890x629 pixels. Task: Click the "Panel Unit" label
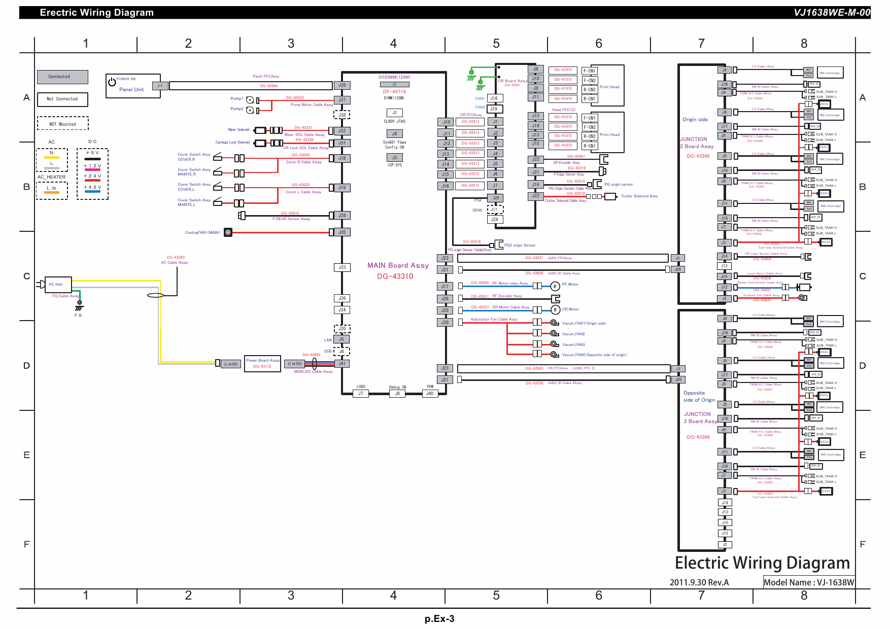click(131, 90)
